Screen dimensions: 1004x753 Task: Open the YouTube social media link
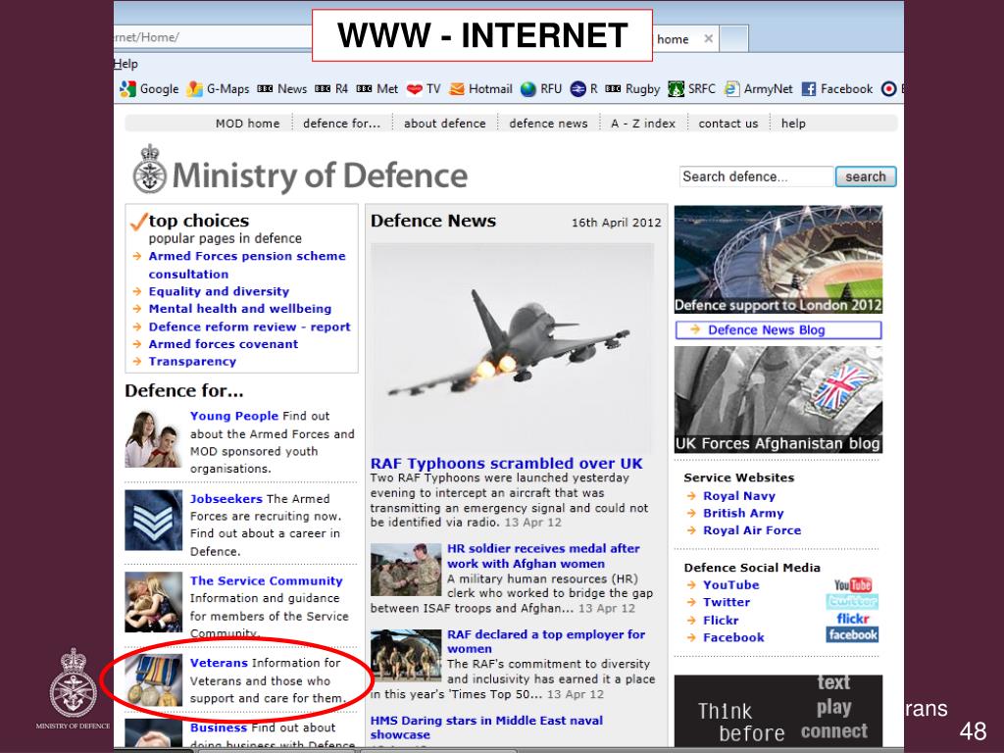point(730,584)
